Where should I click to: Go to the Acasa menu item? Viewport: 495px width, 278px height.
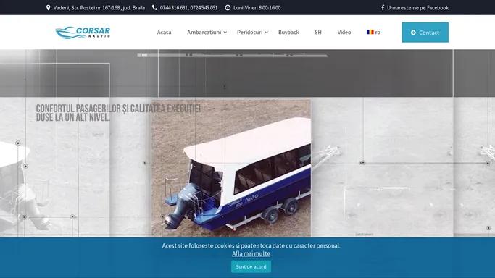tap(165, 32)
